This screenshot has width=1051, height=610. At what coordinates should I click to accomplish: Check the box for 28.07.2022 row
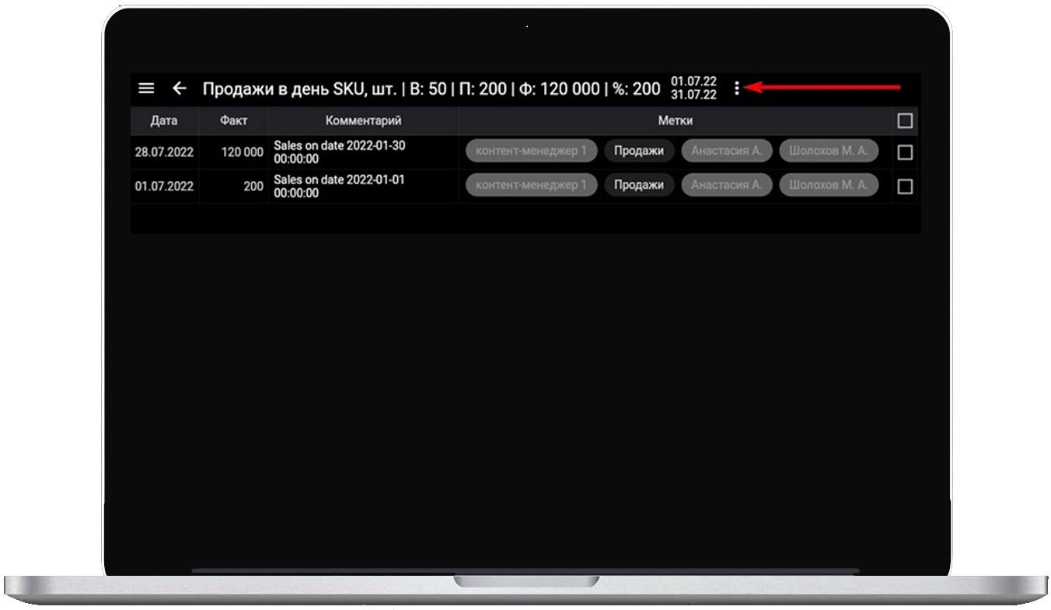[x=904, y=152]
